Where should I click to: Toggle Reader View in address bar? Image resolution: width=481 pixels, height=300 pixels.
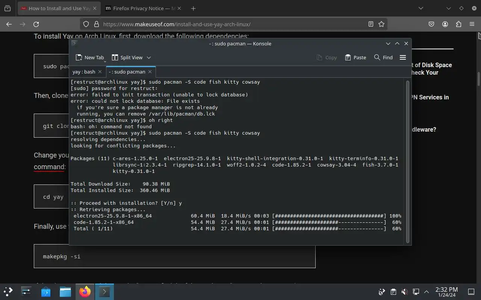pyautogui.click(x=371, y=24)
